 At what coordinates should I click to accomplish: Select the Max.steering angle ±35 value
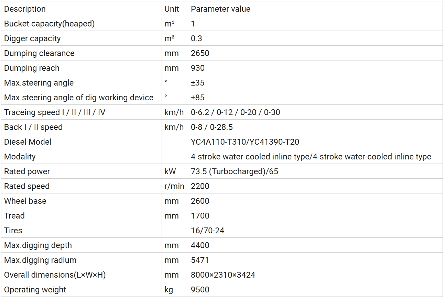pos(197,83)
